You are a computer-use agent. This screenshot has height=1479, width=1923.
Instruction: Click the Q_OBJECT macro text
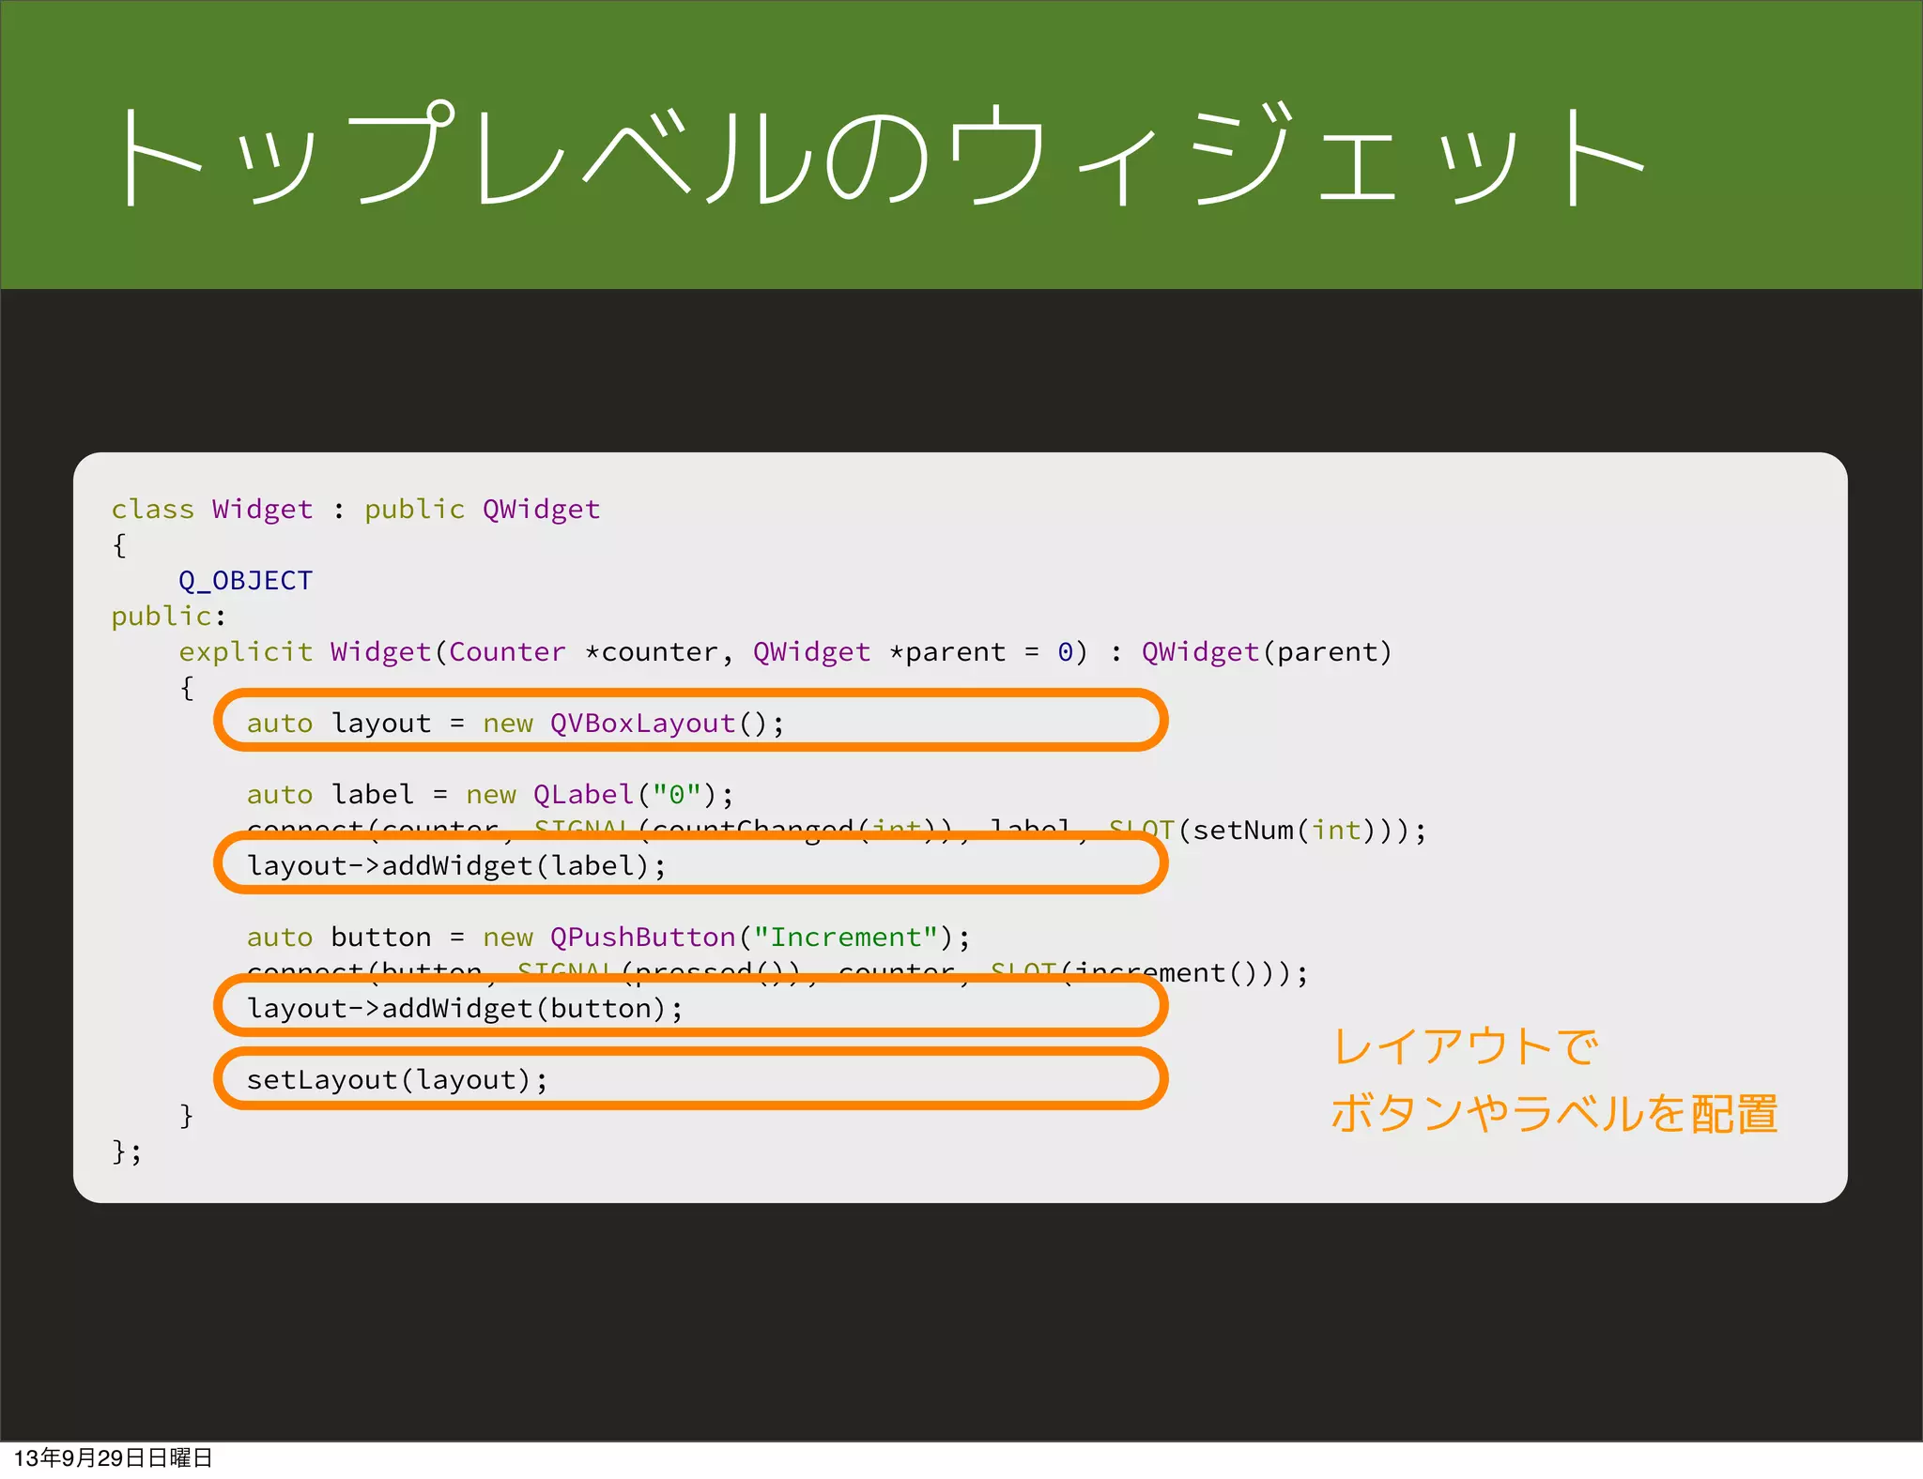click(246, 581)
